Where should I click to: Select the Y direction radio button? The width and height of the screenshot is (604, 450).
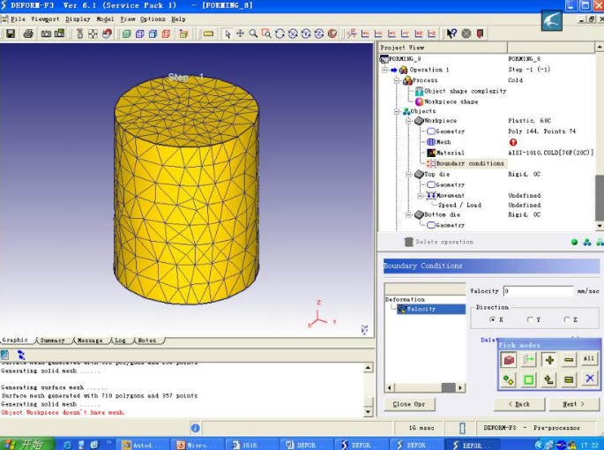(x=530, y=319)
